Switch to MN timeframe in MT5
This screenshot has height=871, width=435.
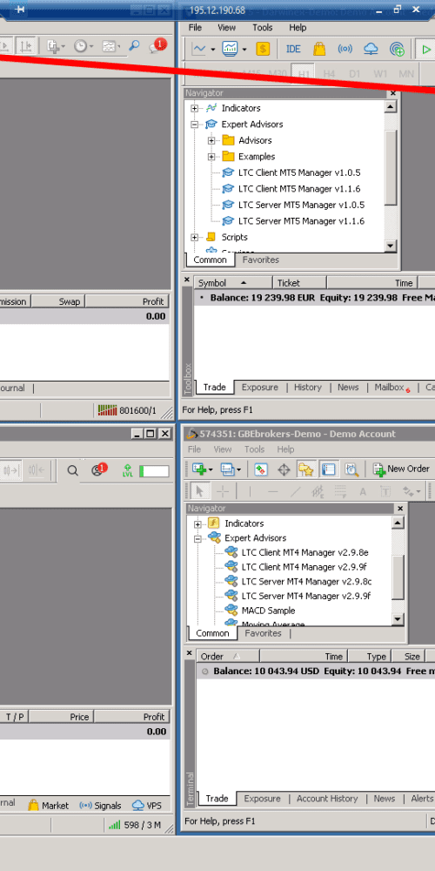(x=406, y=73)
